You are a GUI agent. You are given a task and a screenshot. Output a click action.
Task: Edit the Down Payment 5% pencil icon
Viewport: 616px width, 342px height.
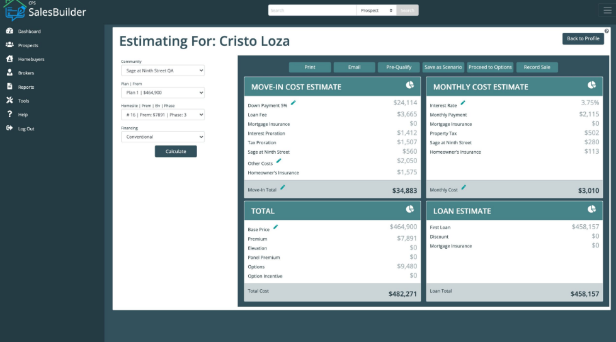(x=293, y=103)
